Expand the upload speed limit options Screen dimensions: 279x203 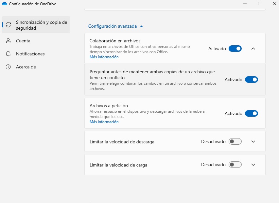[x=253, y=165]
